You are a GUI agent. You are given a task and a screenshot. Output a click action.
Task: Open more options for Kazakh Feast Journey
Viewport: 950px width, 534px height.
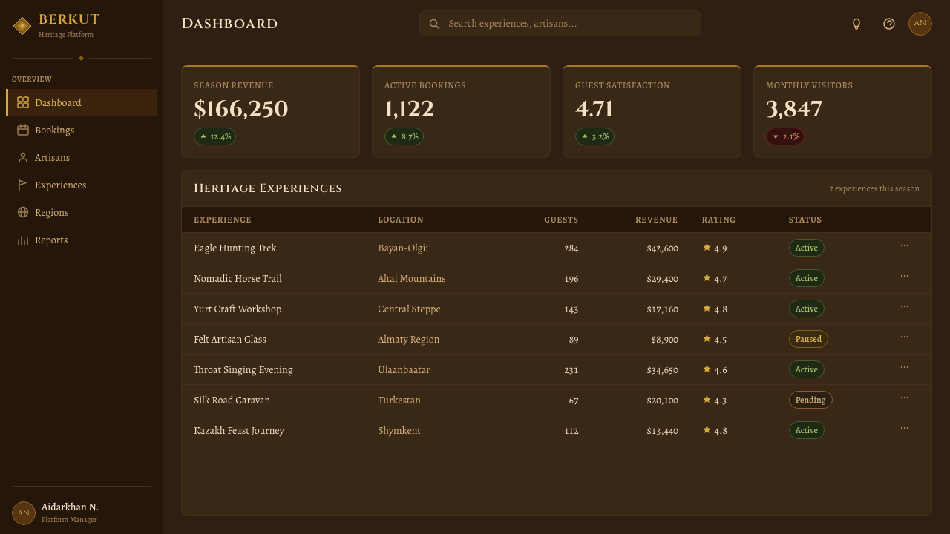[905, 428]
